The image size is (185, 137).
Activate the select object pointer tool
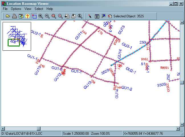tap(90, 16)
